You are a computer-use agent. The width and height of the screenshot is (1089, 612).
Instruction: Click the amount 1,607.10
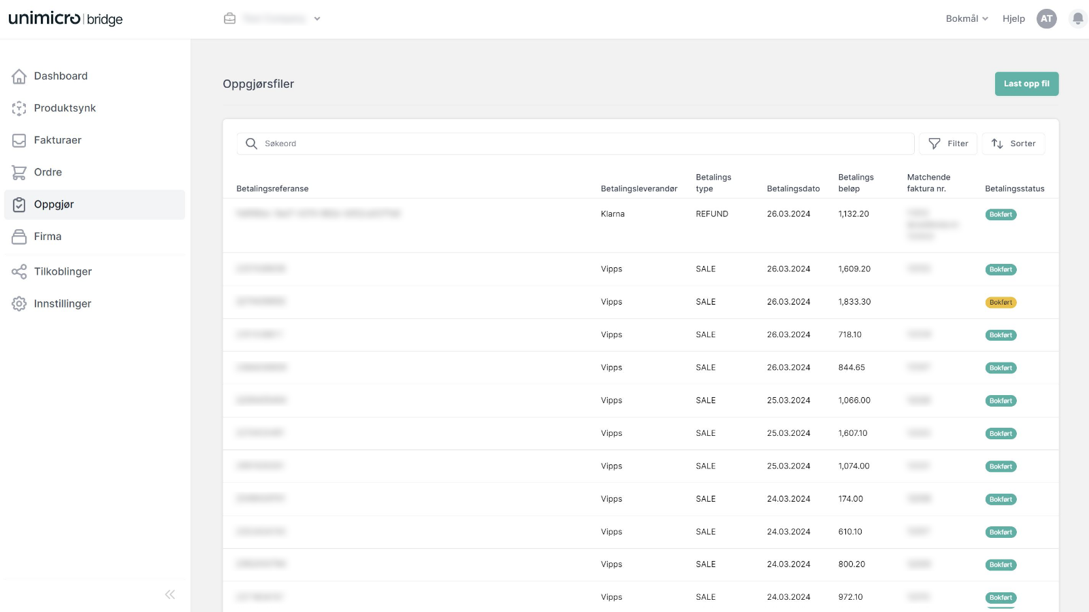tap(853, 433)
